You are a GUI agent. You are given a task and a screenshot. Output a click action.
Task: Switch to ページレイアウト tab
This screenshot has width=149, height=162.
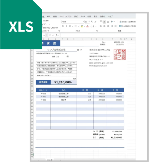tap(65, 16)
